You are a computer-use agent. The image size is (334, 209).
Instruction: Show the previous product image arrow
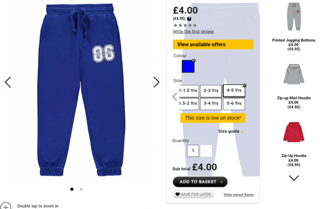click(x=8, y=82)
